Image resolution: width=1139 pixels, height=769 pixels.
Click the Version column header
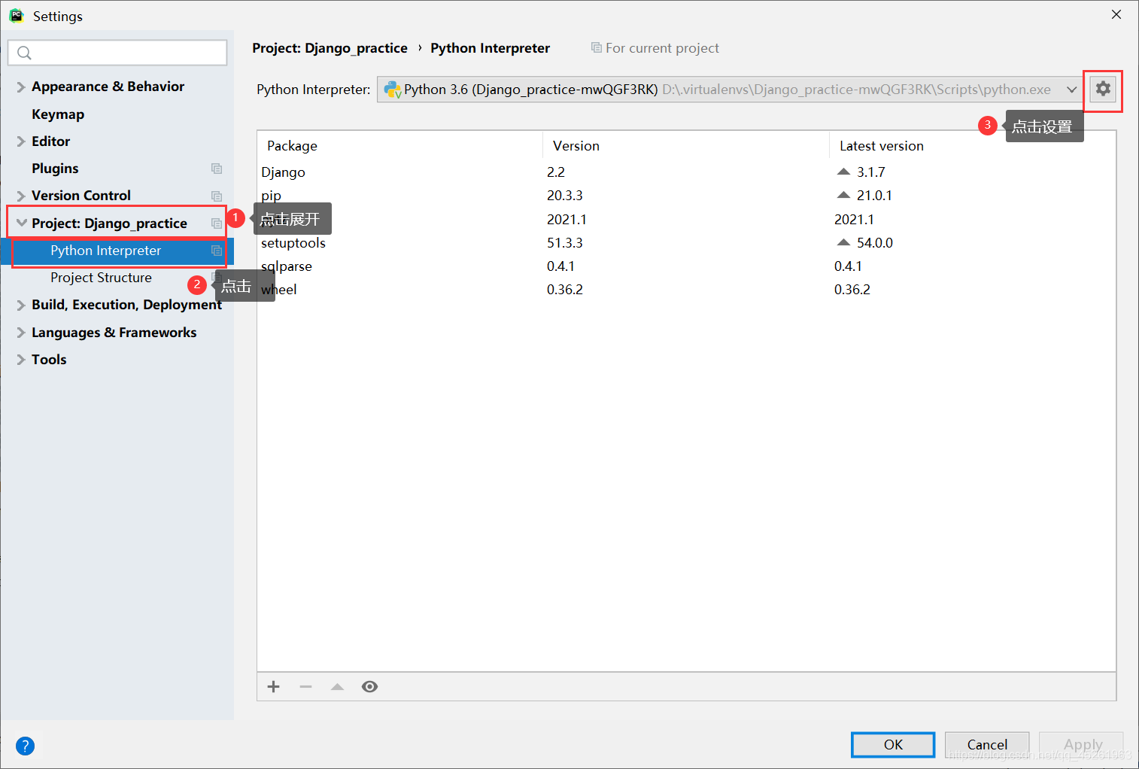pos(576,146)
